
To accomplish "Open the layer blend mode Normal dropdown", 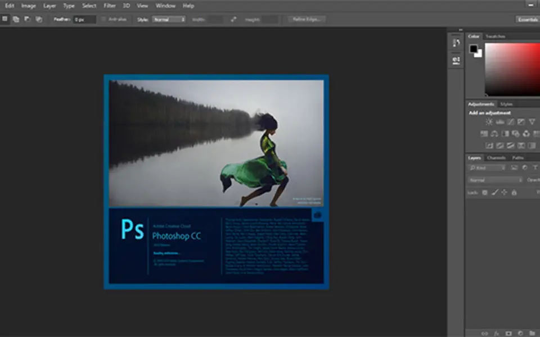I will [496, 180].
